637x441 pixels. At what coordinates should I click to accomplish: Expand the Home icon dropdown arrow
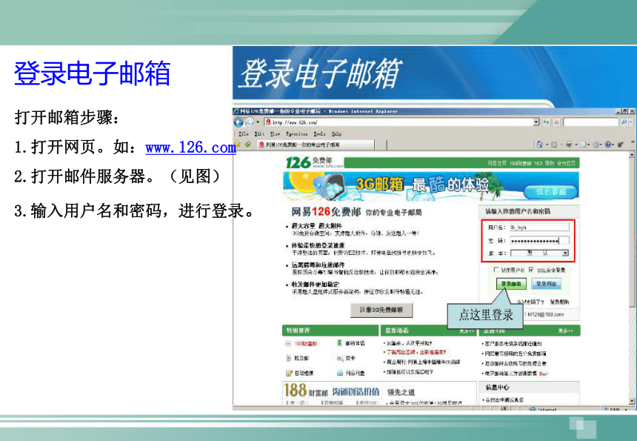tap(547, 145)
